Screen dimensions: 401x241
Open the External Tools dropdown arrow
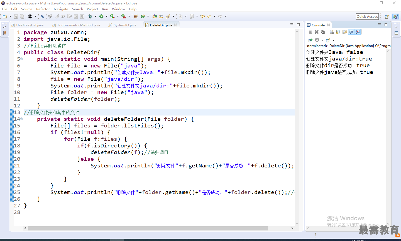(x=129, y=16)
